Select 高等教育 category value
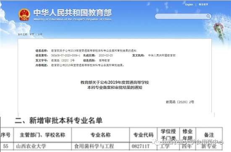The image size is (231, 152). (104, 60)
